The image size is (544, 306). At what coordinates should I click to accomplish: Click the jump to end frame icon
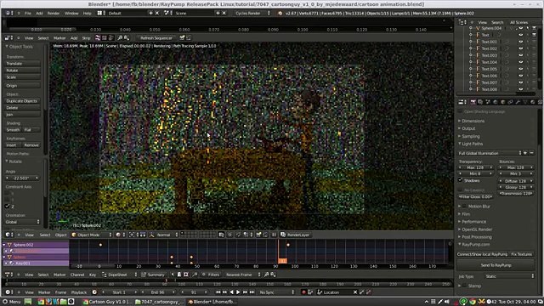click(252, 292)
